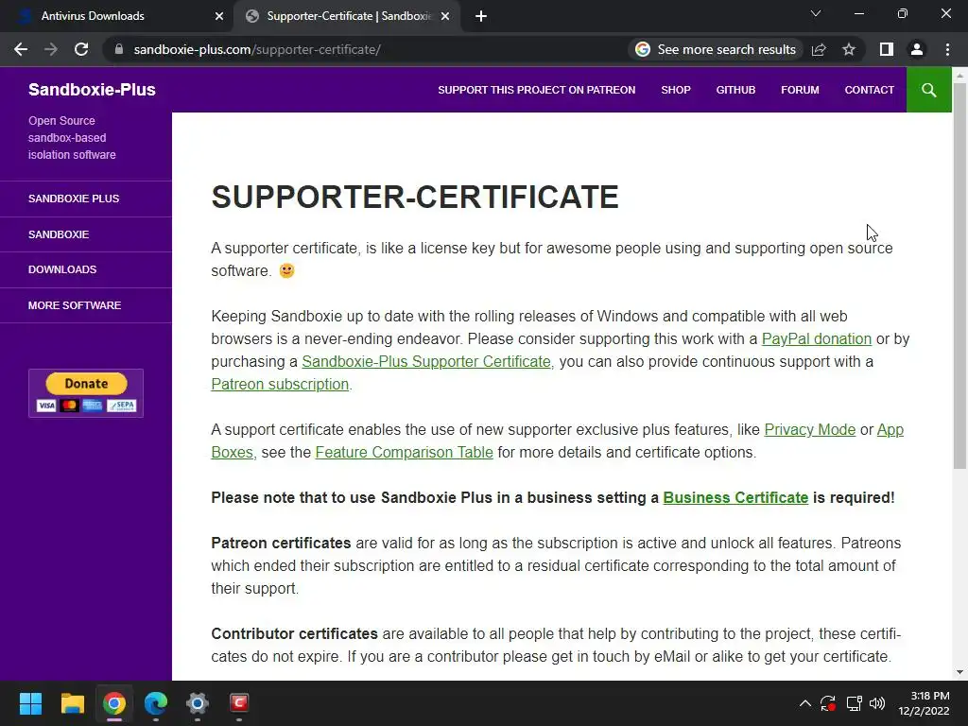The width and height of the screenshot is (968, 726).
Task: Click the red Comodo taskbar icon
Action: [x=239, y=703]
